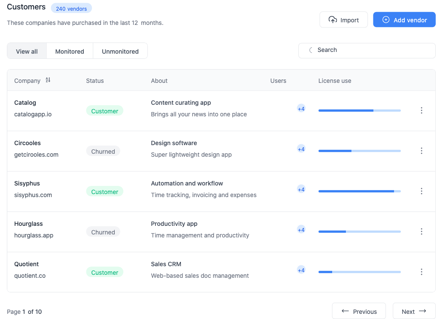Click the Import button

343,20
